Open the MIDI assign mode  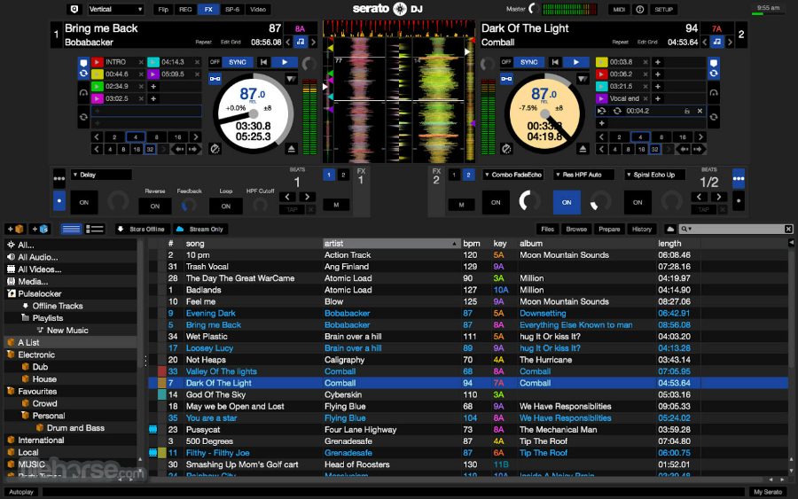pyautogui.click(x=619, y=9)
